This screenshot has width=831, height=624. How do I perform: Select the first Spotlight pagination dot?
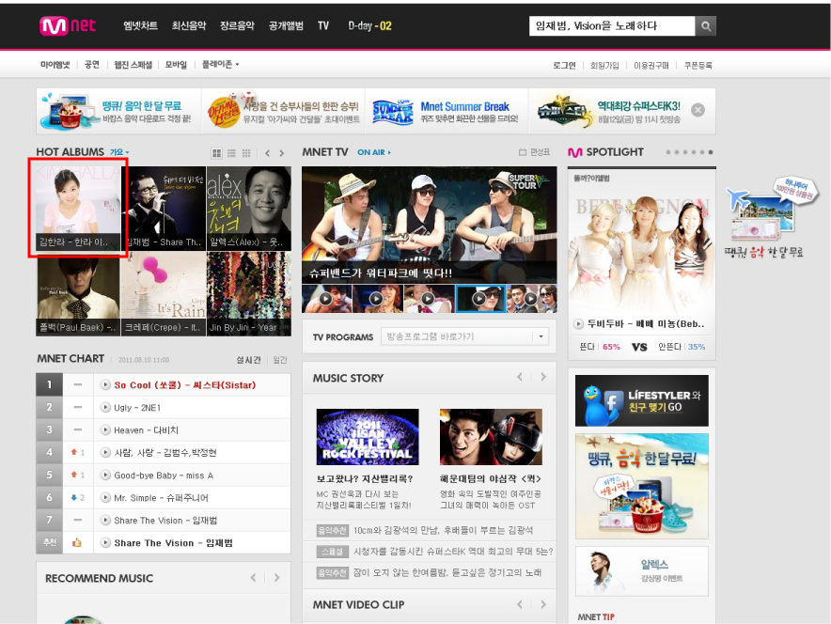668,152
